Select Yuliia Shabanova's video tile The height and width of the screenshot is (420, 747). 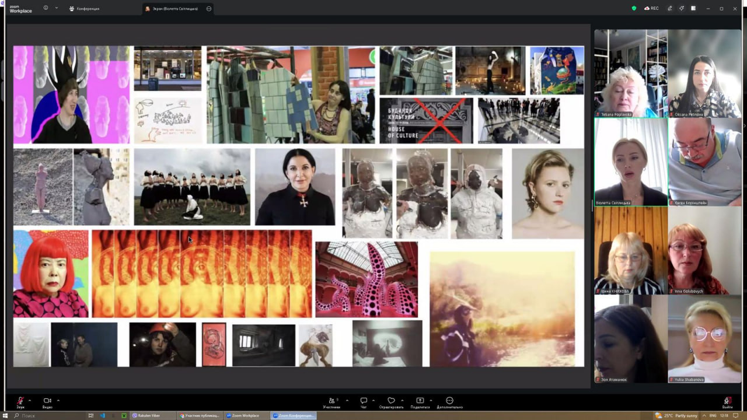(x=704, y=339)
